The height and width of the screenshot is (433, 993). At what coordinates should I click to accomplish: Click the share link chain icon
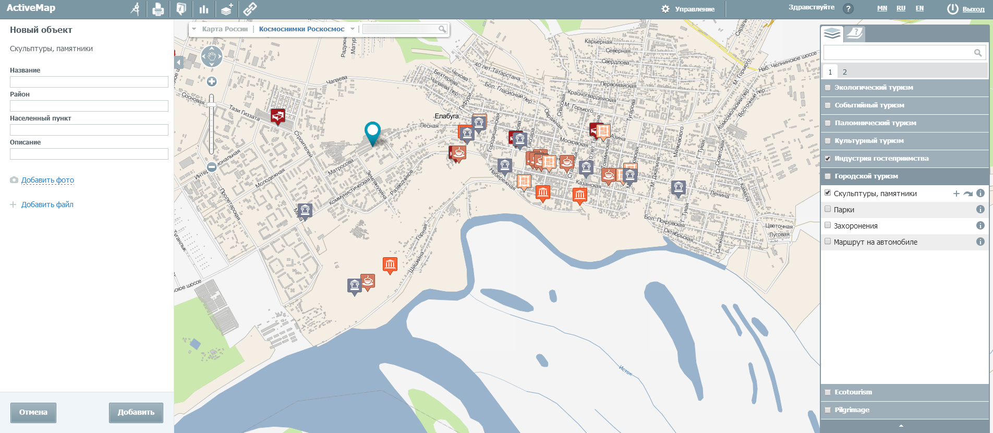tap(250, 9)
